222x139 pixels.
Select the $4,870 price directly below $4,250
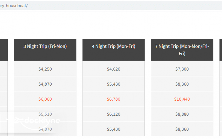coord(45,84)
